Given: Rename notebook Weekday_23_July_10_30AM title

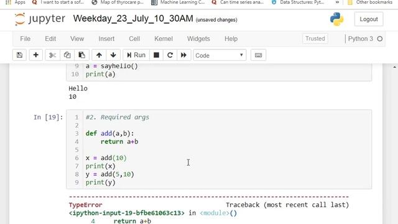Looking at the screenshot, I should click(x=133, y=19).
